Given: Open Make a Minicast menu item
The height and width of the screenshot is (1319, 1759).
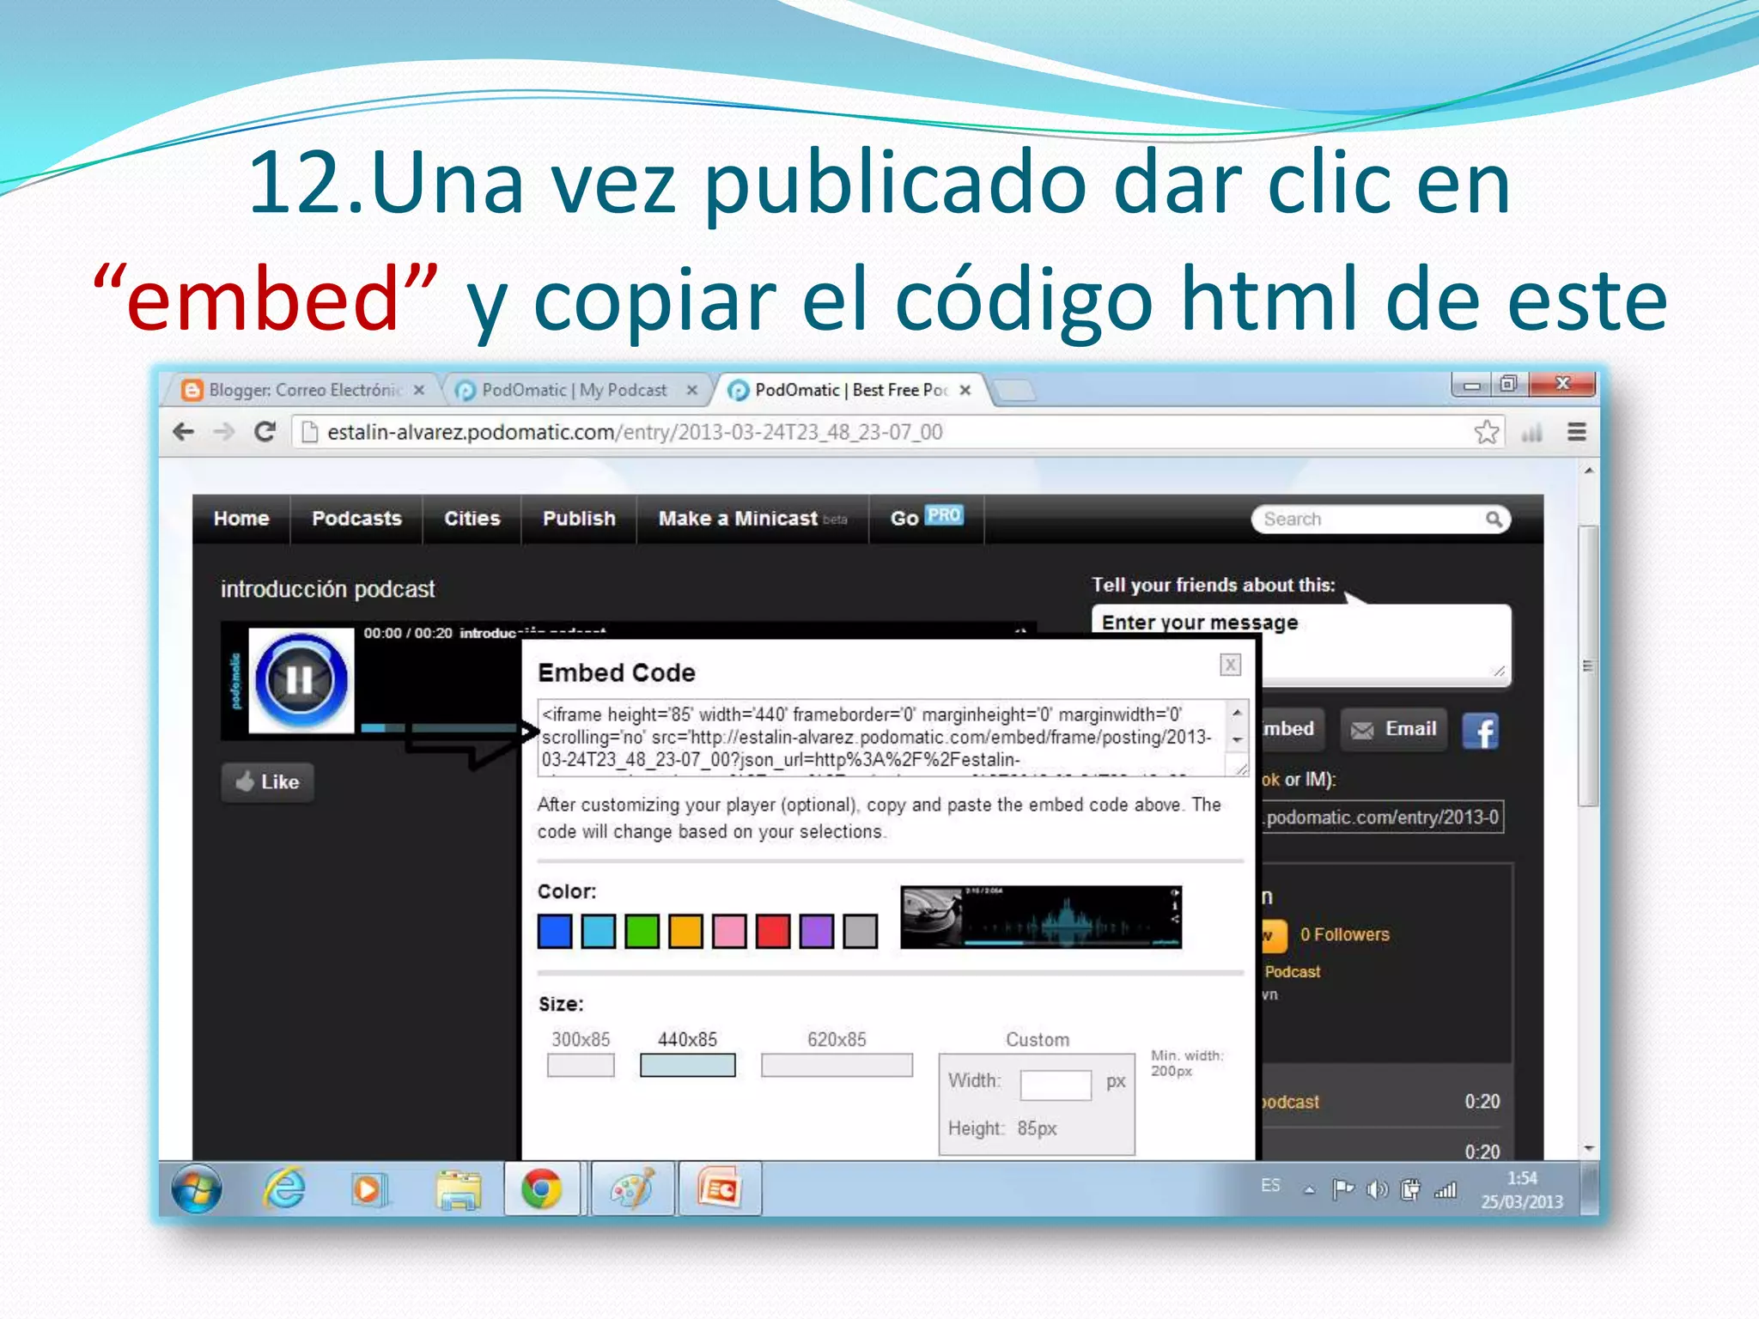Looking at the screenshot, I should click(x=752, y=519).
